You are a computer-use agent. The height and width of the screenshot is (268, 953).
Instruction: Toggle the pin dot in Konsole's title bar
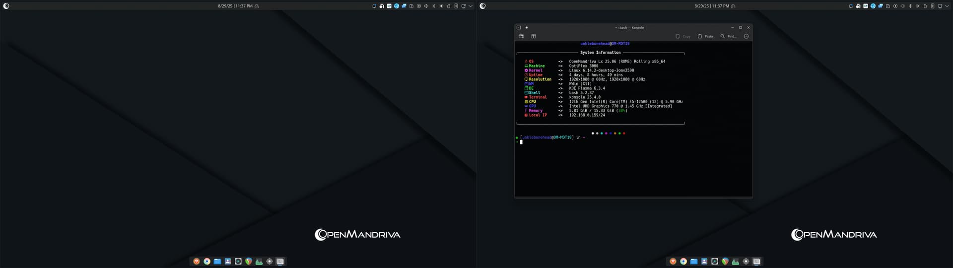(x=527, y=28)
